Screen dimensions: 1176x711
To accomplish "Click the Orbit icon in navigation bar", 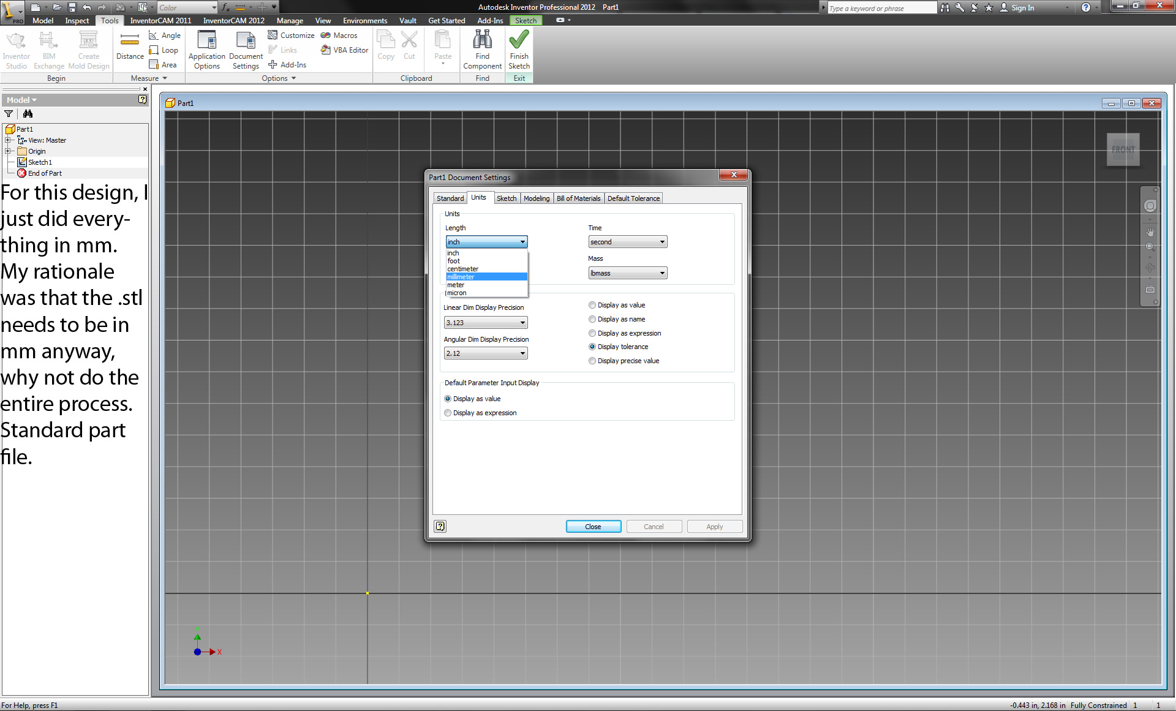I will [x=1150, y=267].
